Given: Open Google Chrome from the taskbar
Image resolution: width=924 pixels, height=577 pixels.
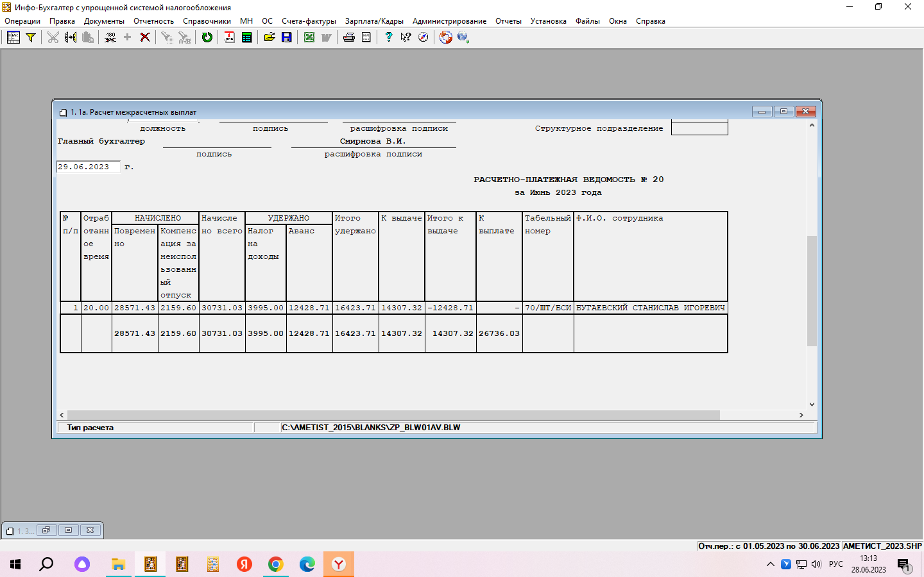Looking at the screenshot, I should (275, 564).
